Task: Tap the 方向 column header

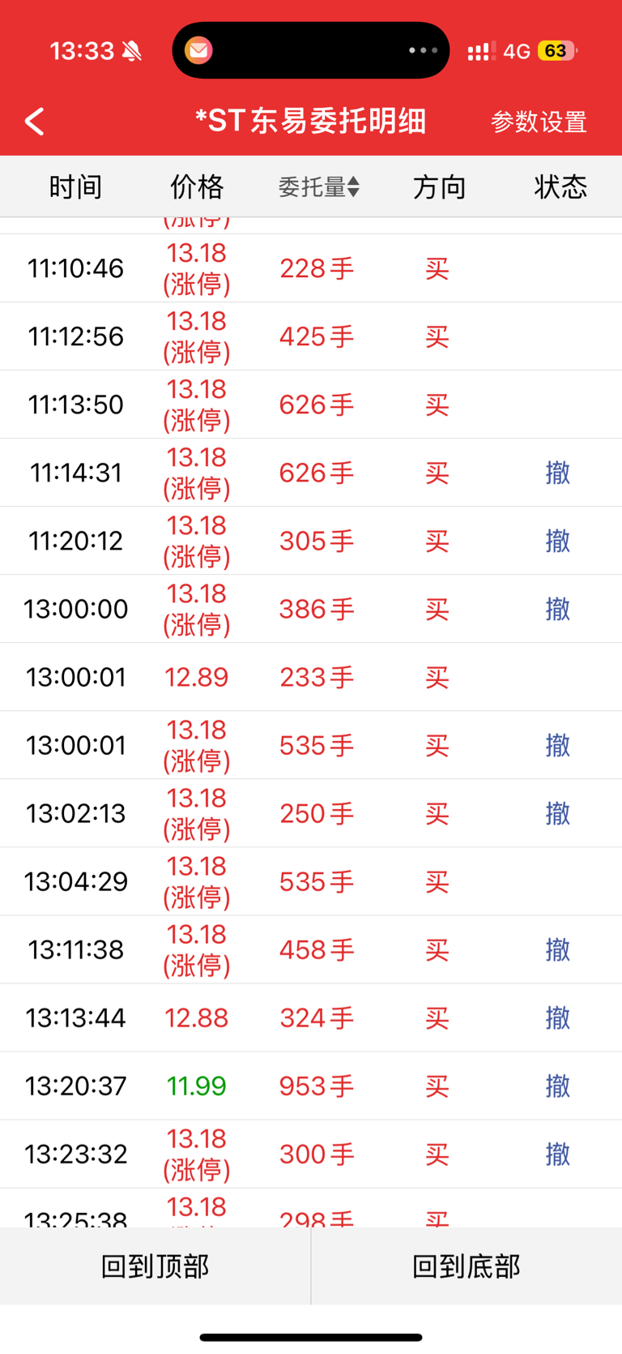Action: tap(440, 187)
